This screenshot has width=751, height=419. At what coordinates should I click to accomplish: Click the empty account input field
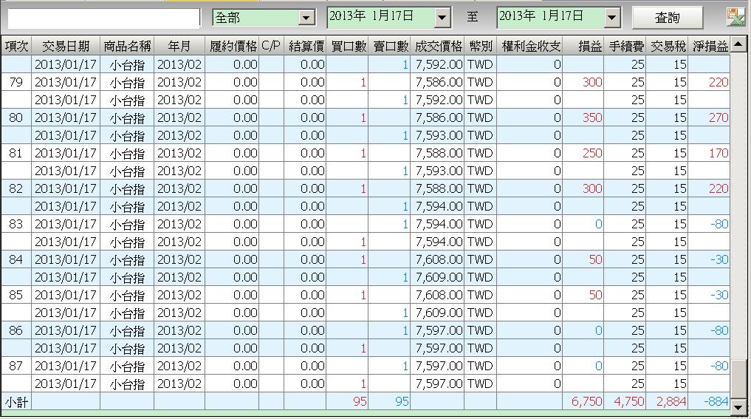[104, 18]
